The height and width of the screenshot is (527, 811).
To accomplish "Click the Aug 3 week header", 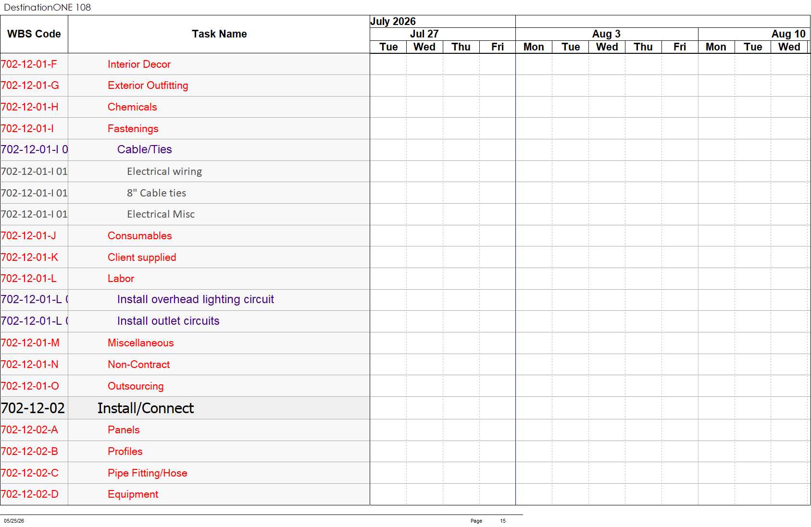I will [607, 34].
